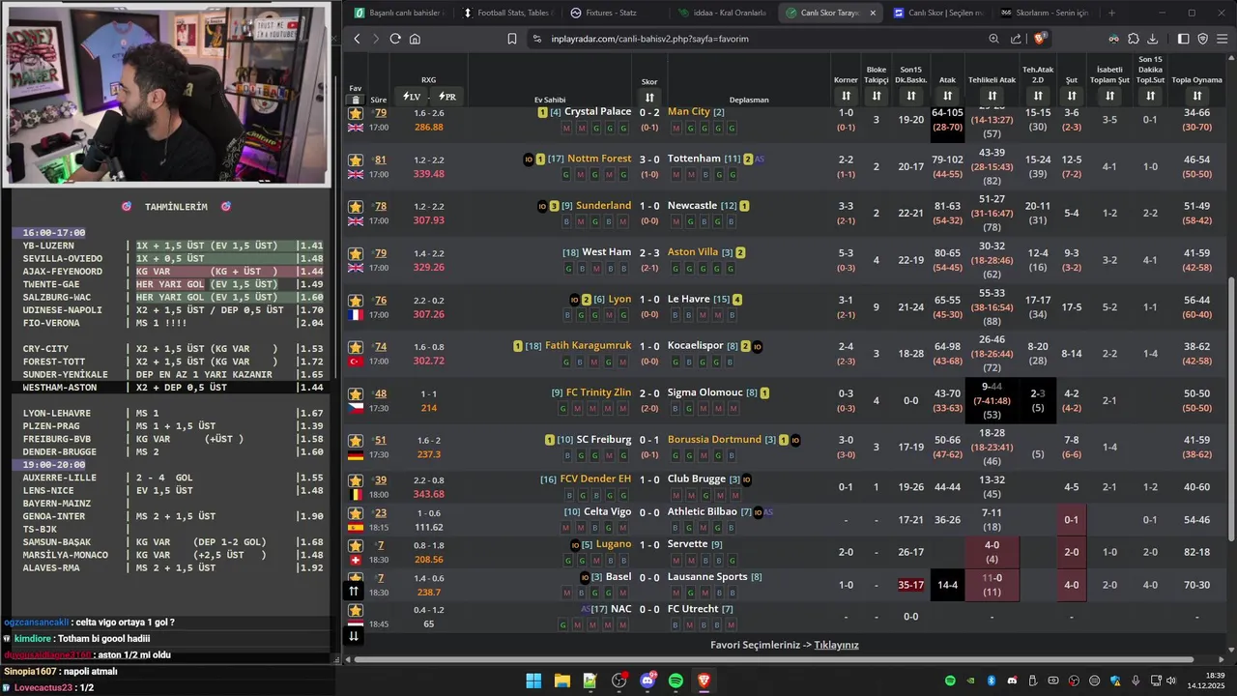This screenshot has height=696, width=1237.
Task: Switch to the Skorlarım - Senin için tab
Action: coord(1046,13)
